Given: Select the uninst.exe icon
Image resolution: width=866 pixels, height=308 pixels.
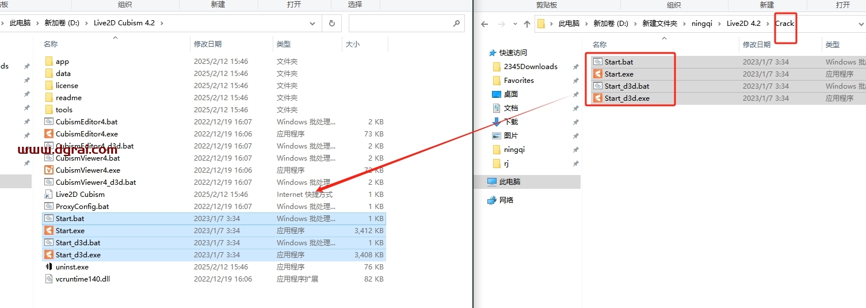Looking at the screenshot, I should pos(49,267).
